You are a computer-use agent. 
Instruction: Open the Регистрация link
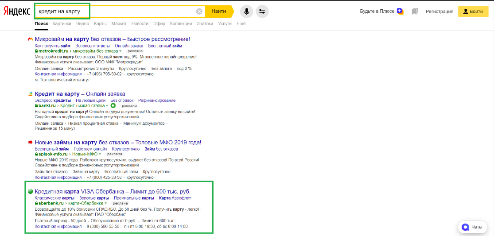tap(440, 12)
